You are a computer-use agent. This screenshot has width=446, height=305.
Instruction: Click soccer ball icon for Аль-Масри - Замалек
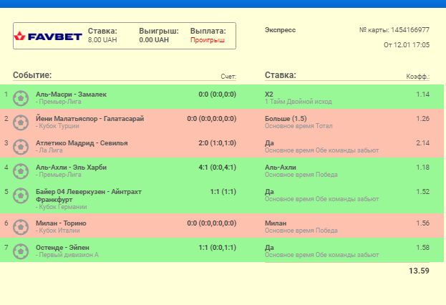21,97
